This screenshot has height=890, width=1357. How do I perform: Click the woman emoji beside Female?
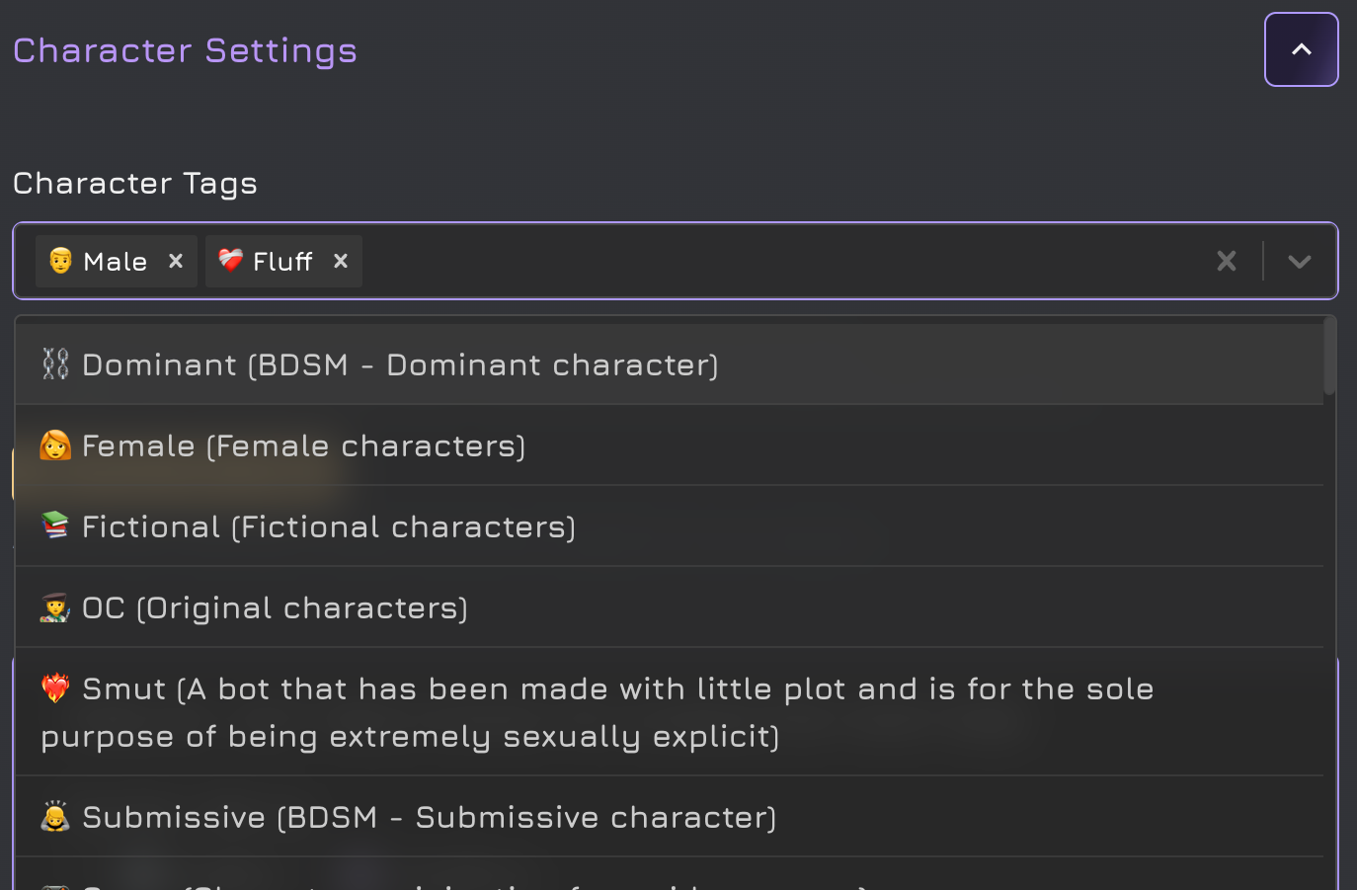55,445
